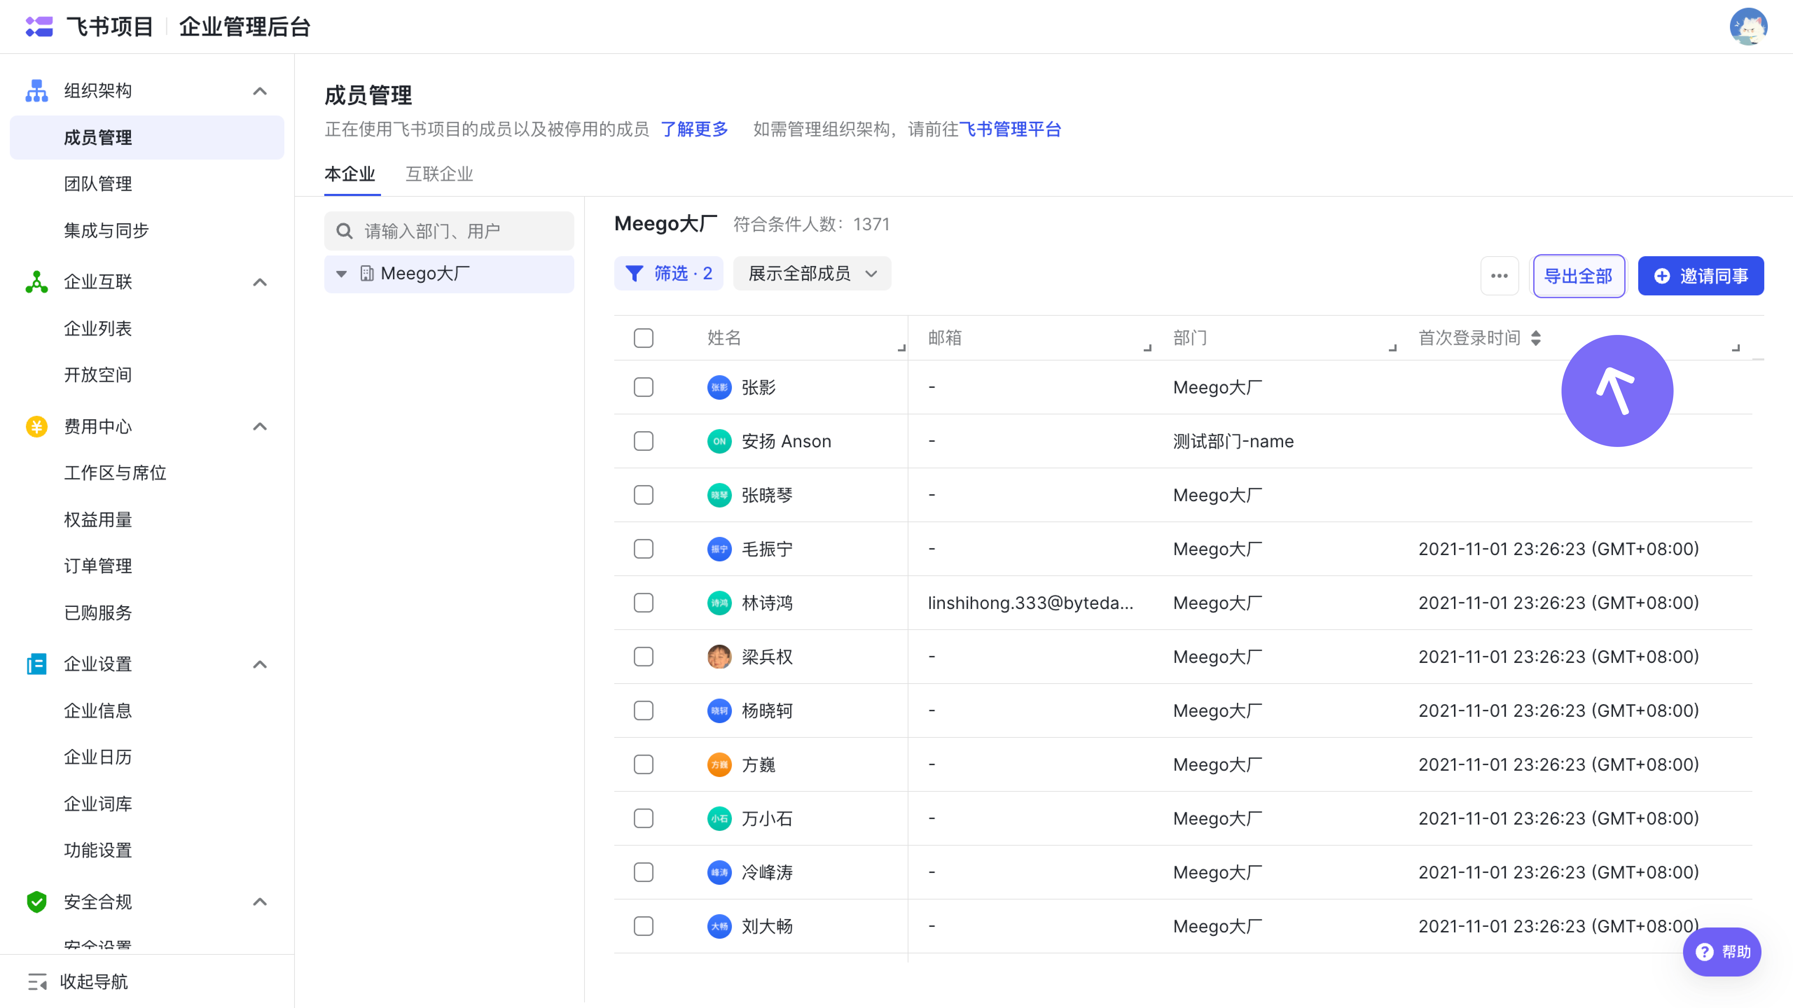Click the enterprise interconnect icon
1793x1008 pixels.
(36, 282)
